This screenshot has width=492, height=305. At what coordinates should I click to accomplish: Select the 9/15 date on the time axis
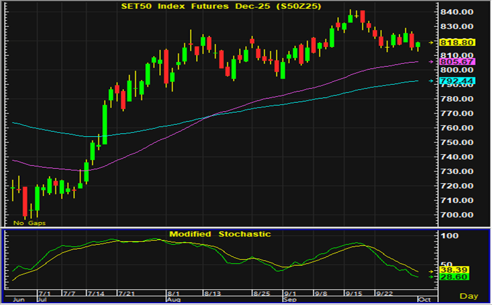(x=354, y=294)
